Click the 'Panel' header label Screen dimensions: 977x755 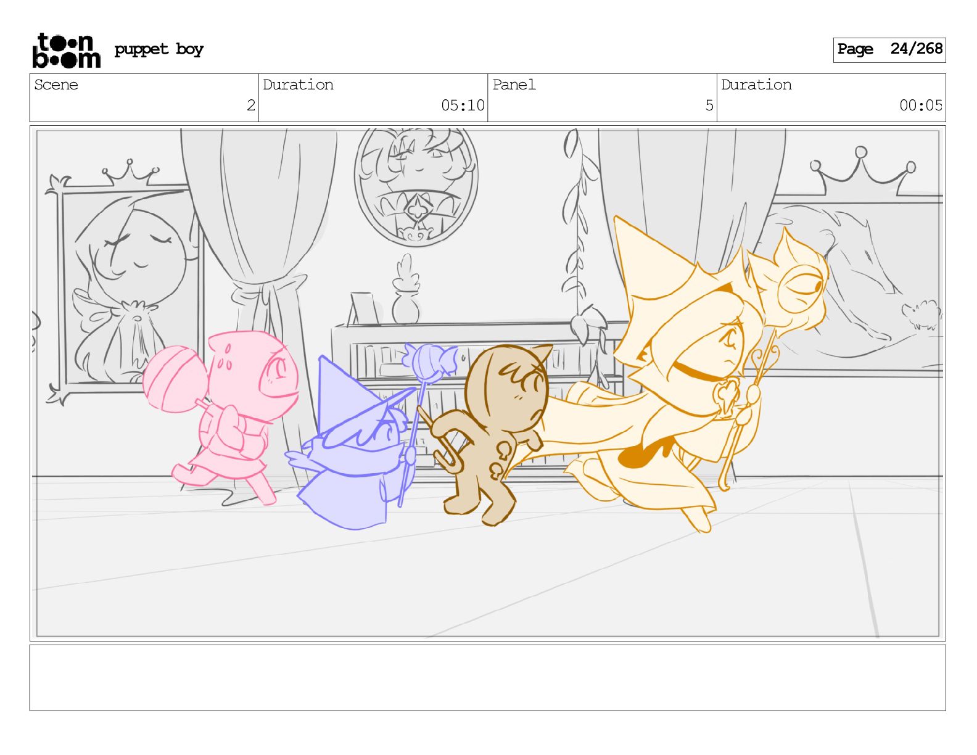point(514,85)
